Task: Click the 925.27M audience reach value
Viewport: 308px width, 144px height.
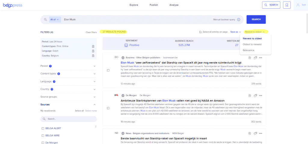Action: (184, 45)
